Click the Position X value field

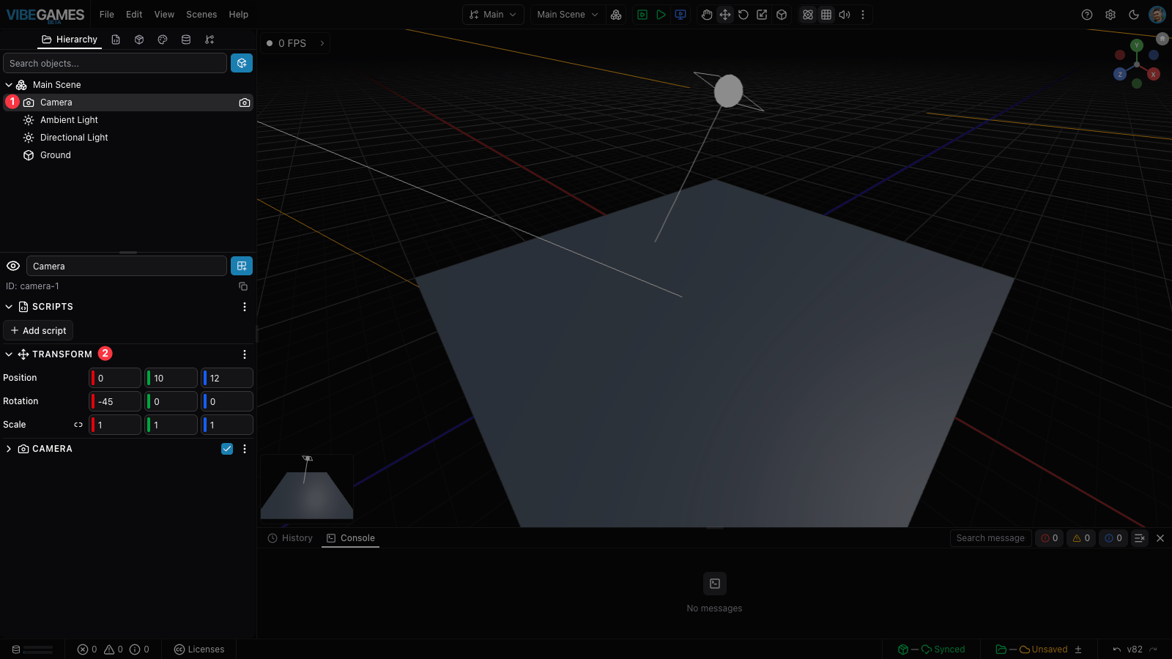115,378
